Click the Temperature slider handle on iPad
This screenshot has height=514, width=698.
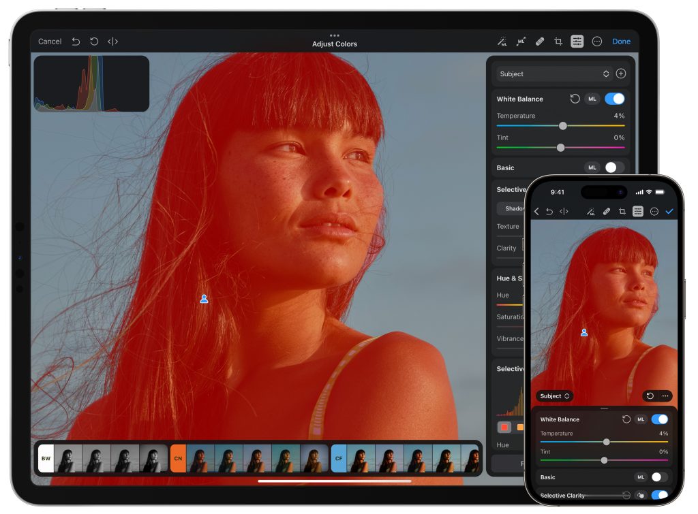coord(562,126)
